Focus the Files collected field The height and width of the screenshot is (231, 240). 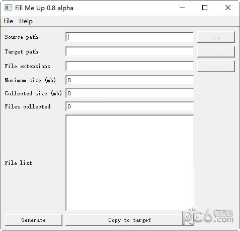pos(129,106)
